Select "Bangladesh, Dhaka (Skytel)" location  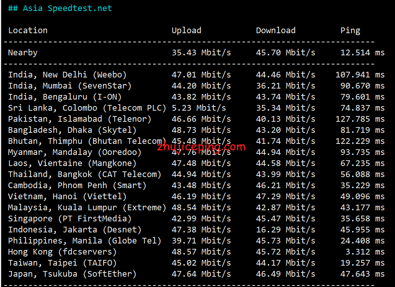pyautogui.click(x=72, y=130)
